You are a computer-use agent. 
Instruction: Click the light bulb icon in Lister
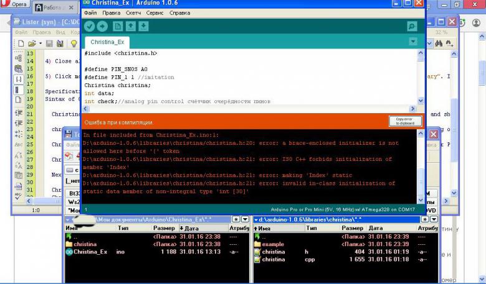74,44
